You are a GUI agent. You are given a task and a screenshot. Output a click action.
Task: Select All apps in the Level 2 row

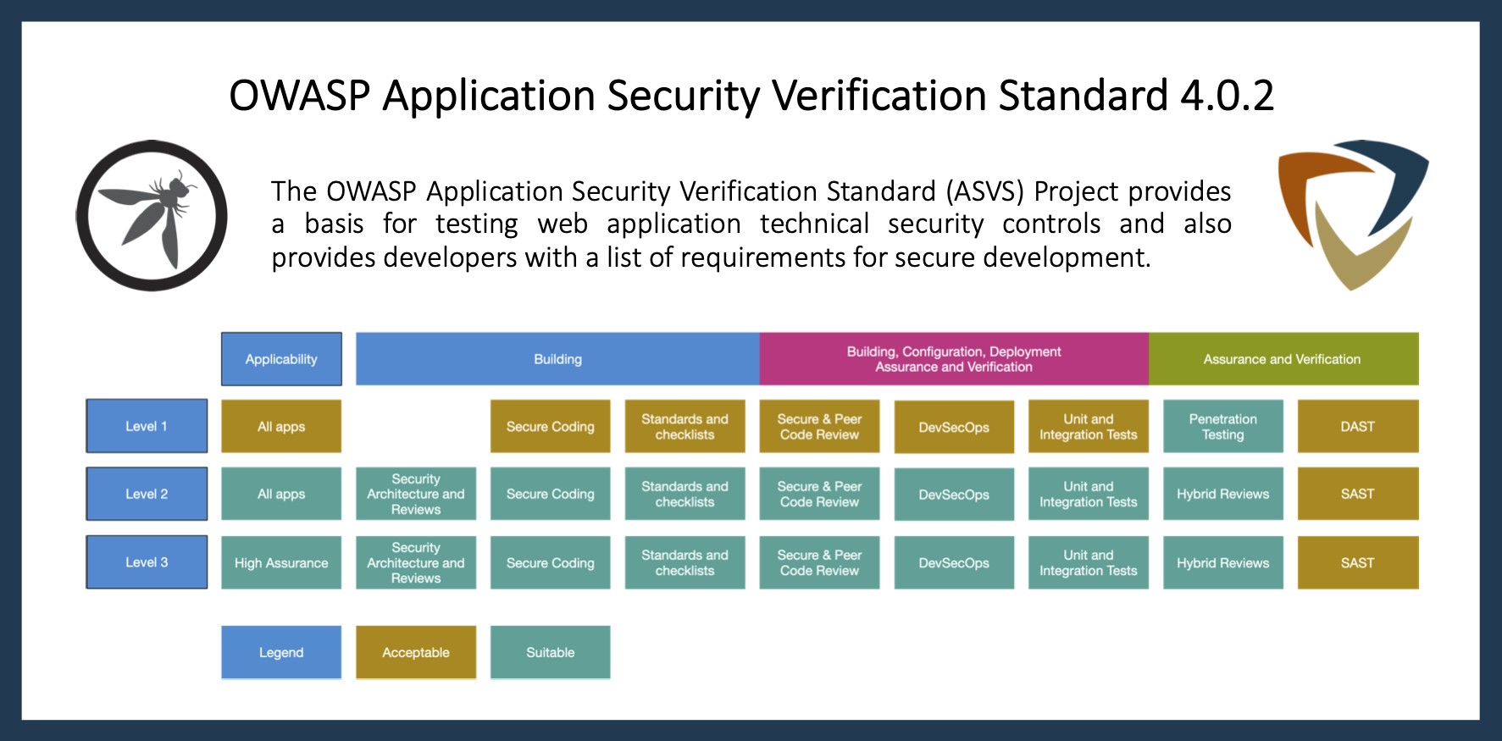(281, 494)
